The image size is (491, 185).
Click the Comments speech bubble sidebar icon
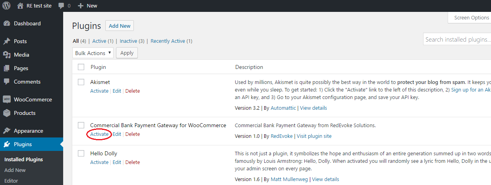click(7, 82)
